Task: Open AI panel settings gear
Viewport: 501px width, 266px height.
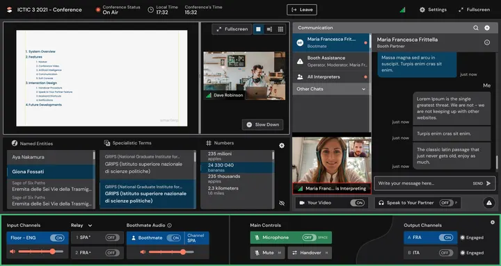Action: [282, 145]
